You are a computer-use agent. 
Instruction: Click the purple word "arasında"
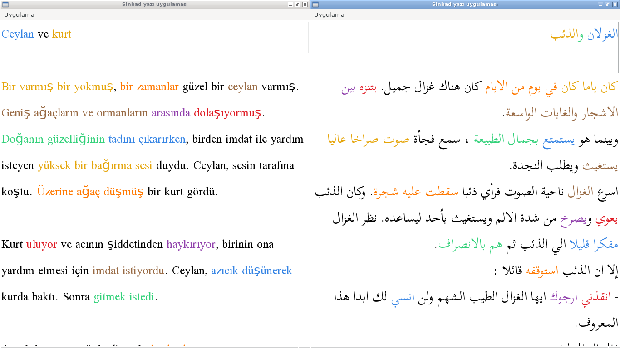click(x=171, y=113)
